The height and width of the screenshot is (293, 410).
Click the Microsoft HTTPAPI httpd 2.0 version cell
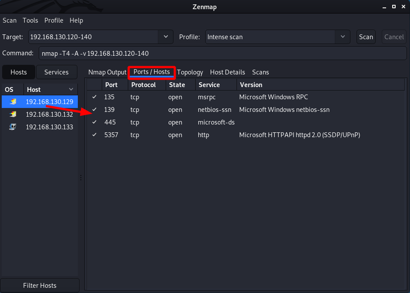pyautogui.click(x=300, y=135)
